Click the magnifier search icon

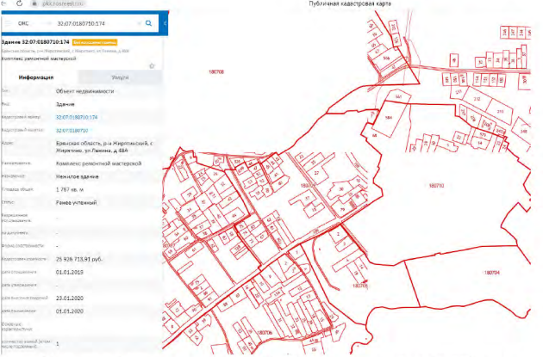click(x=149, y=23)
